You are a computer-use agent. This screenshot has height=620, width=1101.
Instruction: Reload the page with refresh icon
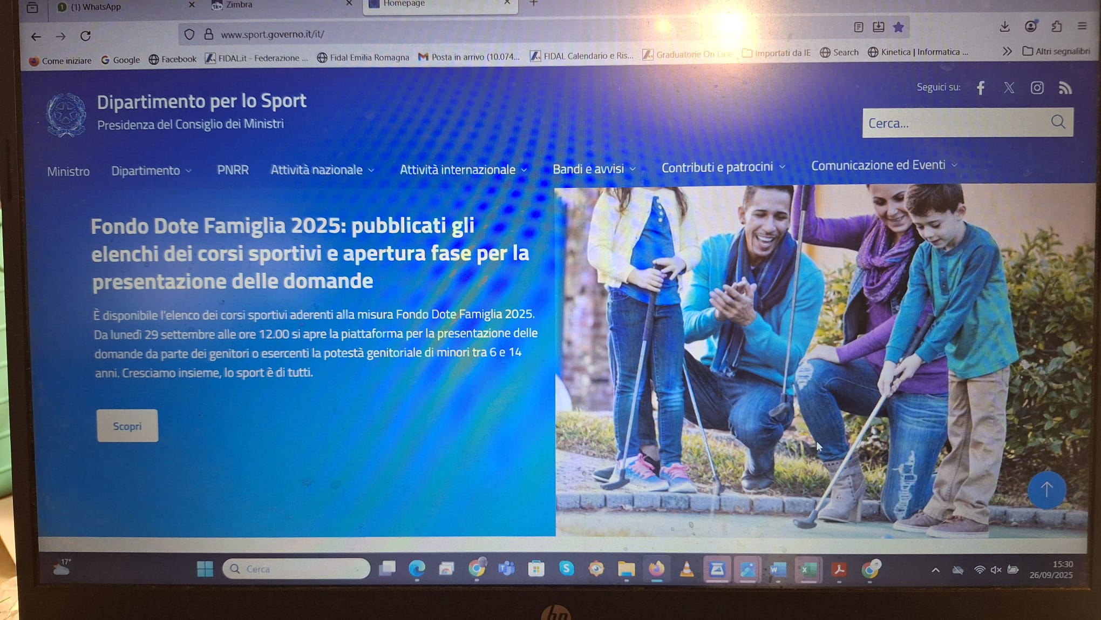[85, 36]
